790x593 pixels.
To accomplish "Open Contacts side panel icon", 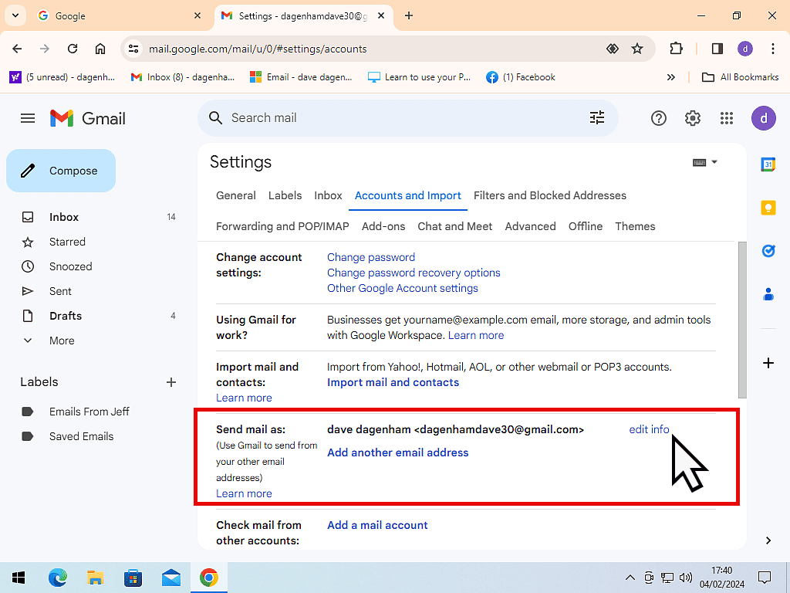I will [768, 294].
